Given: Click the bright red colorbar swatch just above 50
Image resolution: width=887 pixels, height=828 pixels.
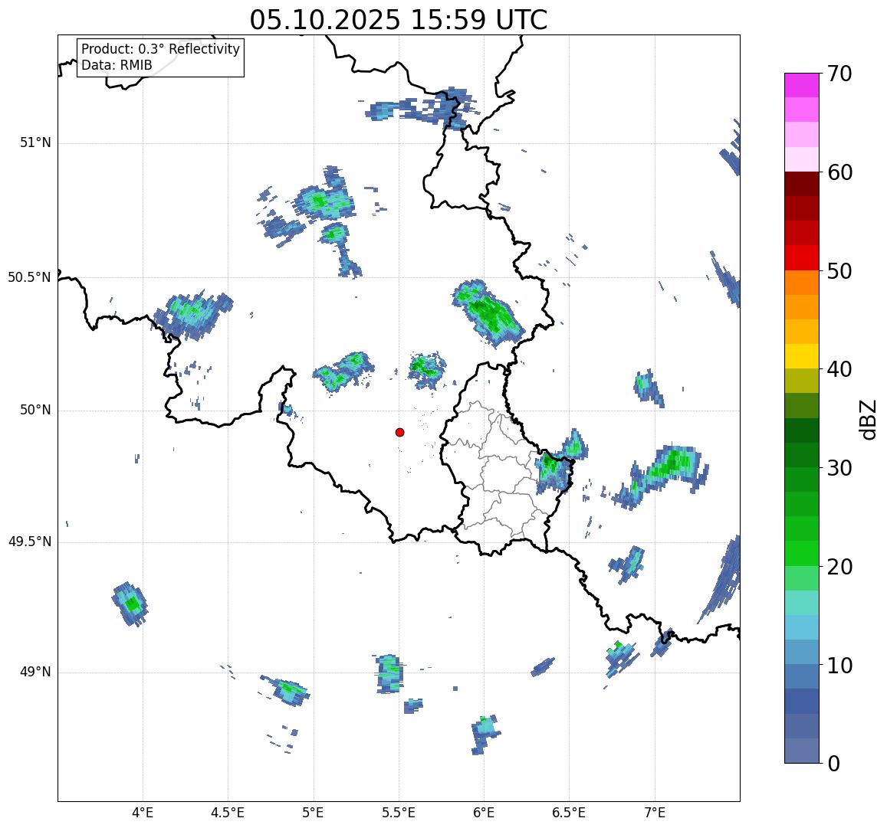Looking at the screenshot, I should click(802, 257).
